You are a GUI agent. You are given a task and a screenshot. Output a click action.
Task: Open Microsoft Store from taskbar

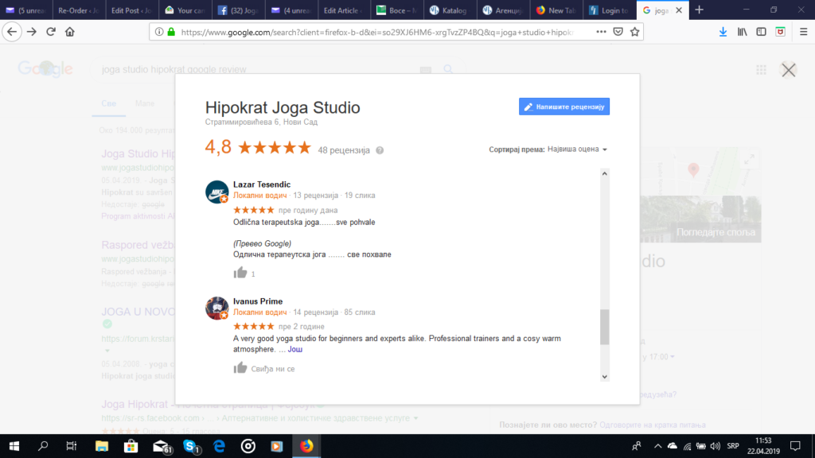(x=131, y=446)
